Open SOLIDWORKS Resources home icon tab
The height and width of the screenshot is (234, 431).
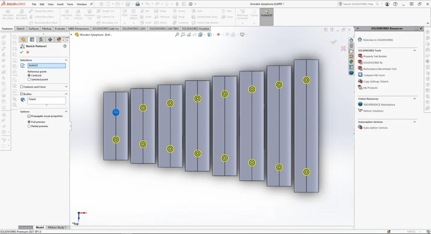pos(351,40)
